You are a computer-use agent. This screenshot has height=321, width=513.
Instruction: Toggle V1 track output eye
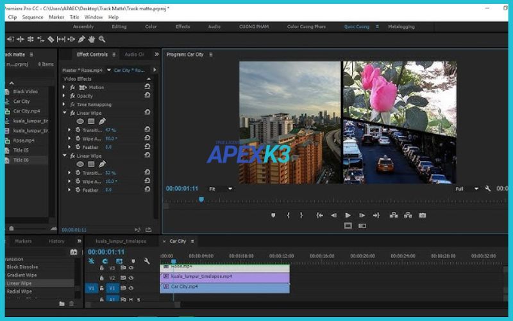pyautogui.click(x=131, y=288)
